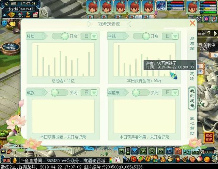Enable the 潜能果 recording switch
218x169 pixels.
tap(141, 93)
